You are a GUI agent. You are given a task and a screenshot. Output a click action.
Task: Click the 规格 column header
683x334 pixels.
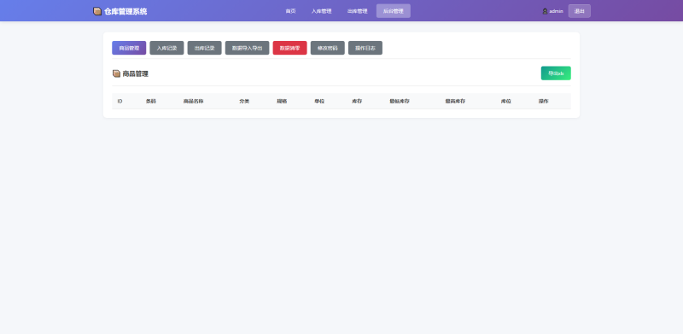tap(282, 101)
